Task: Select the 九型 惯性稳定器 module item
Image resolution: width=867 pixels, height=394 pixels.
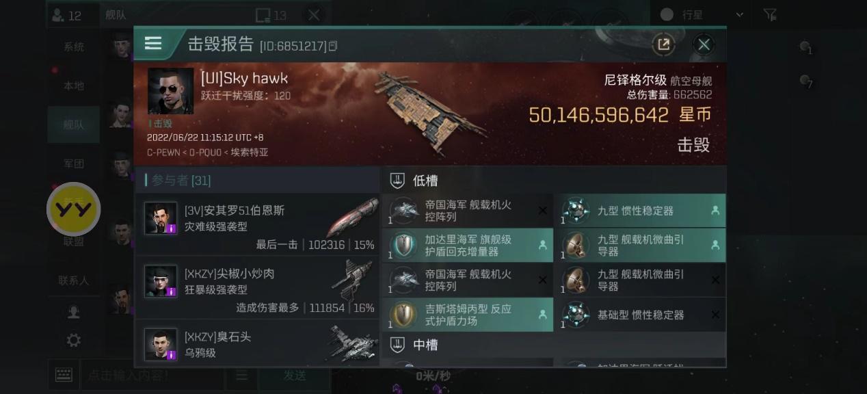Action: pyautogui.click(x=643, y=211)
